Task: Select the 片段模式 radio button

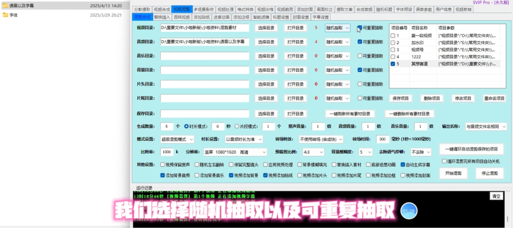Action: pos(237,127)
